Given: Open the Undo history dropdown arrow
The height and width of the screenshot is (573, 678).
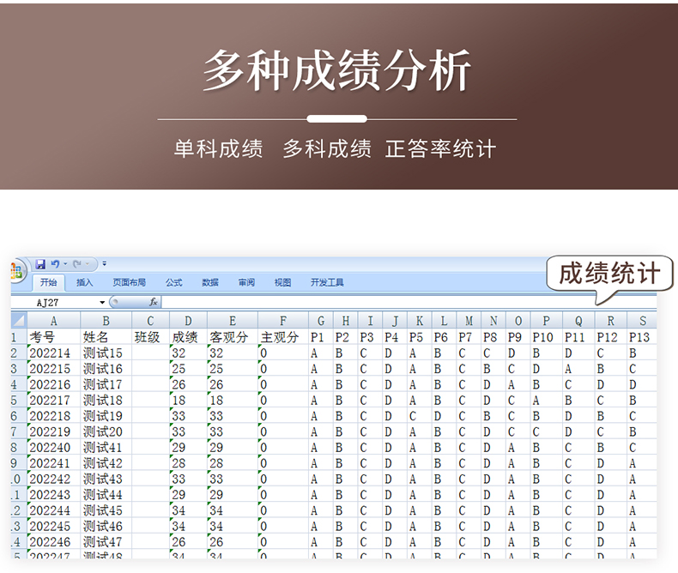Looking at the screenshot, I should click(64, 264).
